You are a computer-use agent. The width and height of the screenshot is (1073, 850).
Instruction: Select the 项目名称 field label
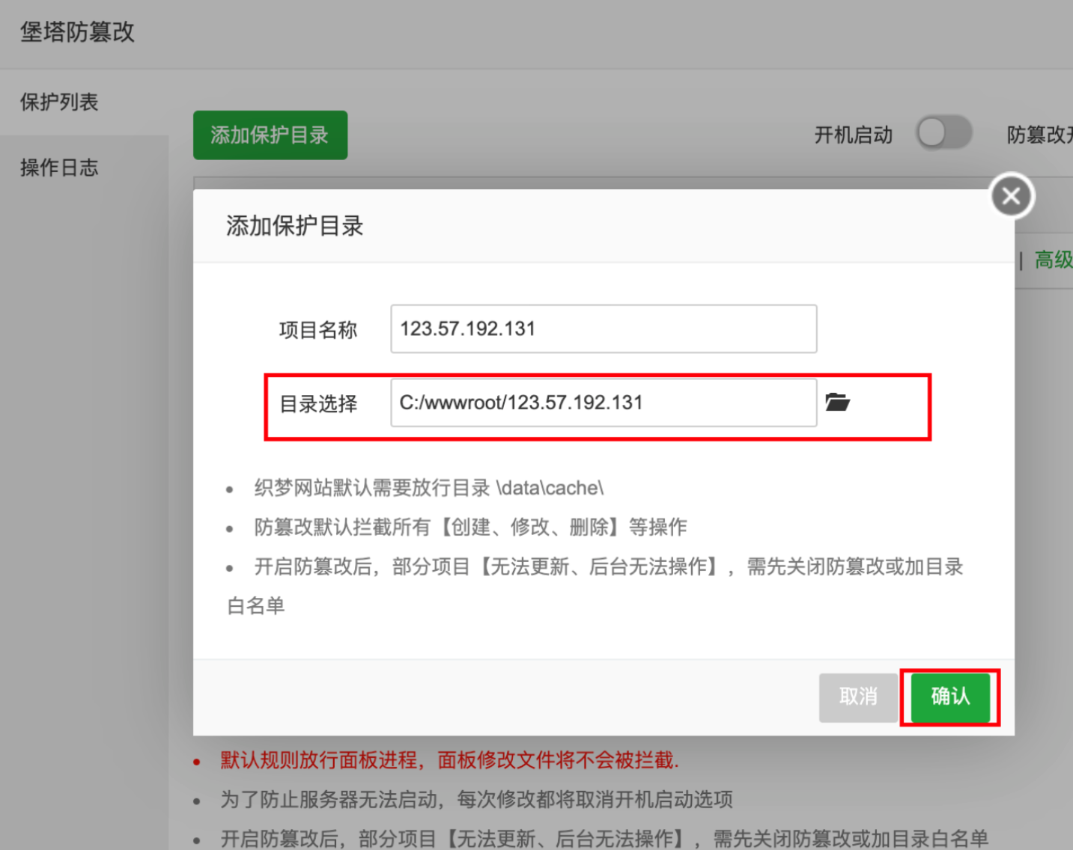[318, 330]
